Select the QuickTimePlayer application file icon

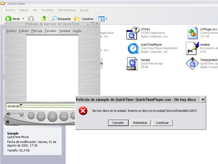click(133, 48)
